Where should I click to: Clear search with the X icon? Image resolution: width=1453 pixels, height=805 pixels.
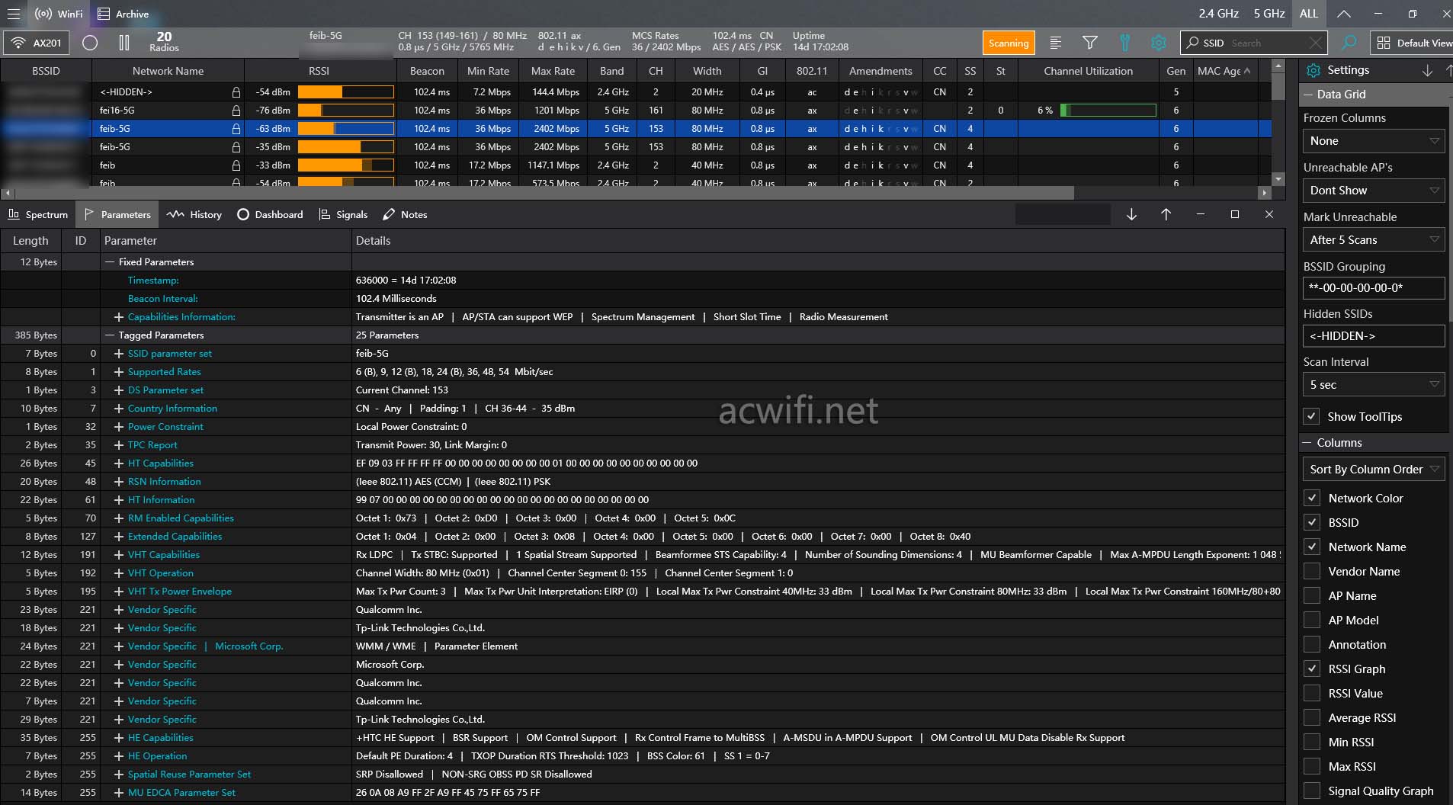coord(1315,43)
